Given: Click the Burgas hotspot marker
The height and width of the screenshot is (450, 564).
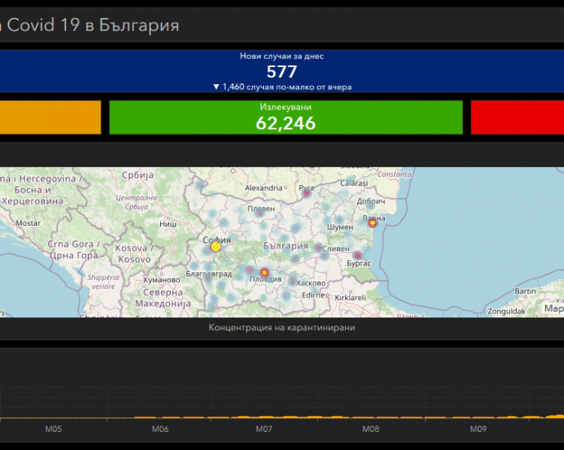Looking at the screenshot, I should (x=357, y=255).
